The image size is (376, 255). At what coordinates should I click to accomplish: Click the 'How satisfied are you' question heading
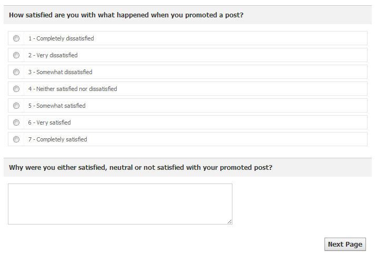click(x=126, y=15)
